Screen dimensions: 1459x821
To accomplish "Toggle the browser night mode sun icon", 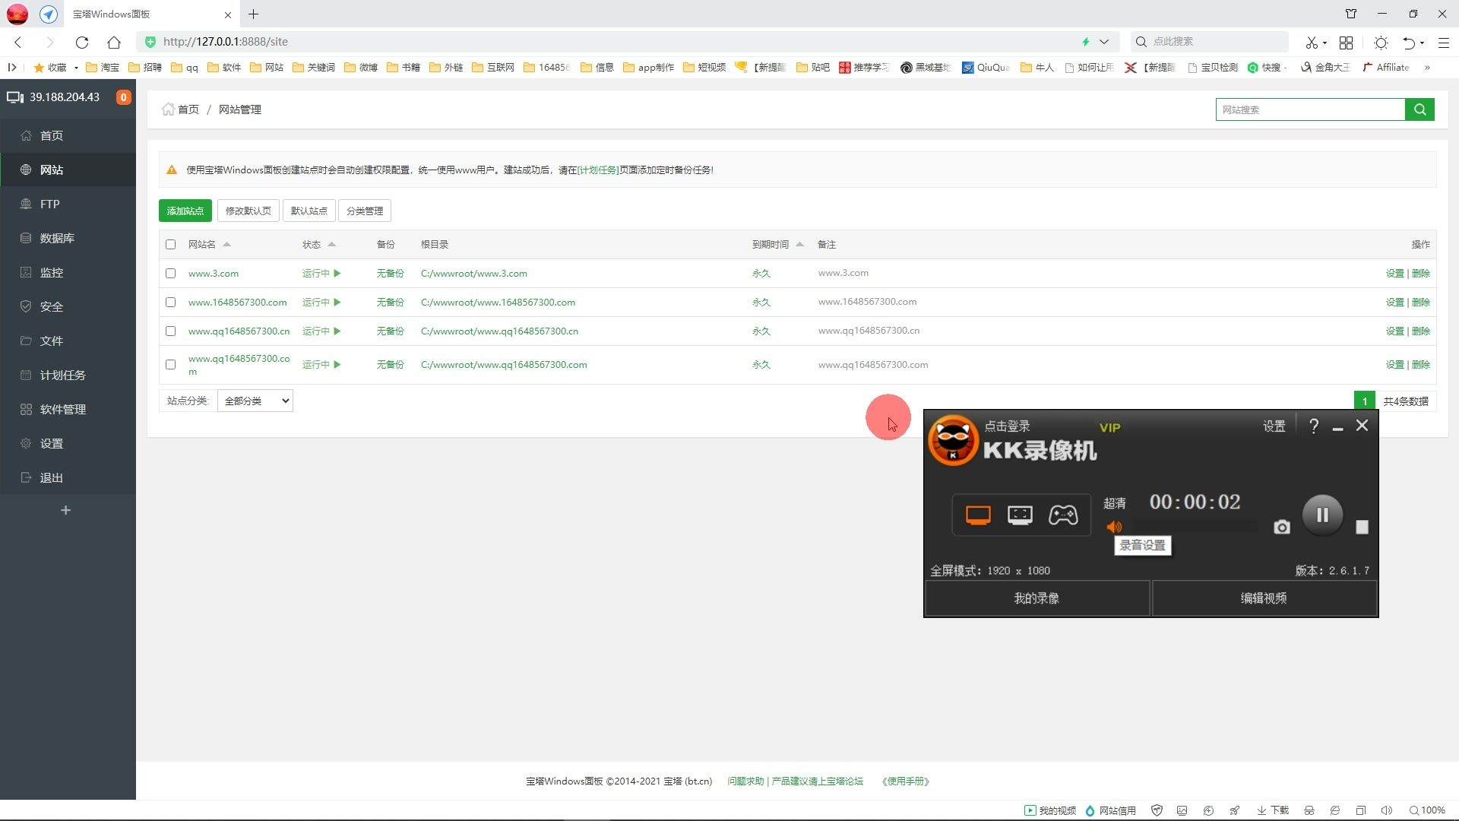I will click(1381, 42).
